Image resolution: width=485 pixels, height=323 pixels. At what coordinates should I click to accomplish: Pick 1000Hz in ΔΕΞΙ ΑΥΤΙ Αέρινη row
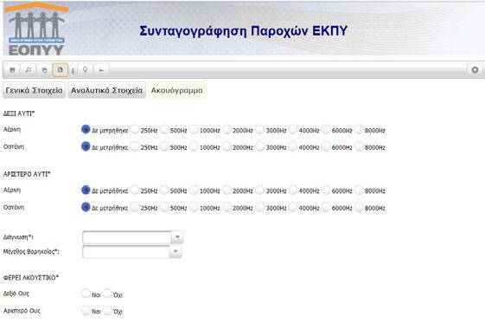(194, 129)
